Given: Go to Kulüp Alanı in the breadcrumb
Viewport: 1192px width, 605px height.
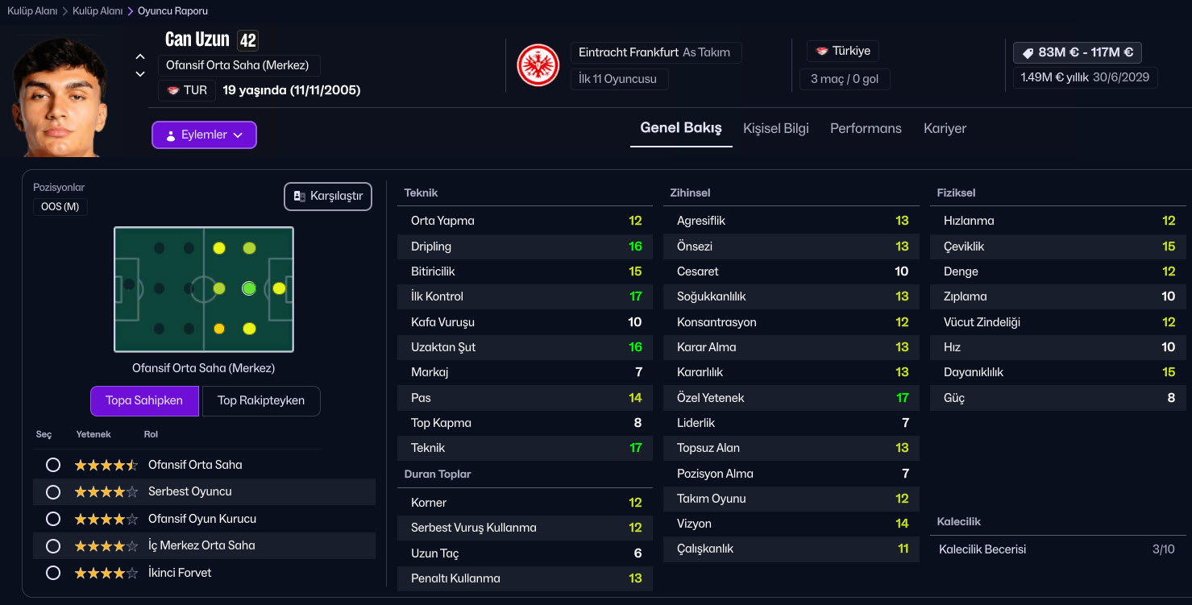Looking at the screenshot, I should click(32, 11).
